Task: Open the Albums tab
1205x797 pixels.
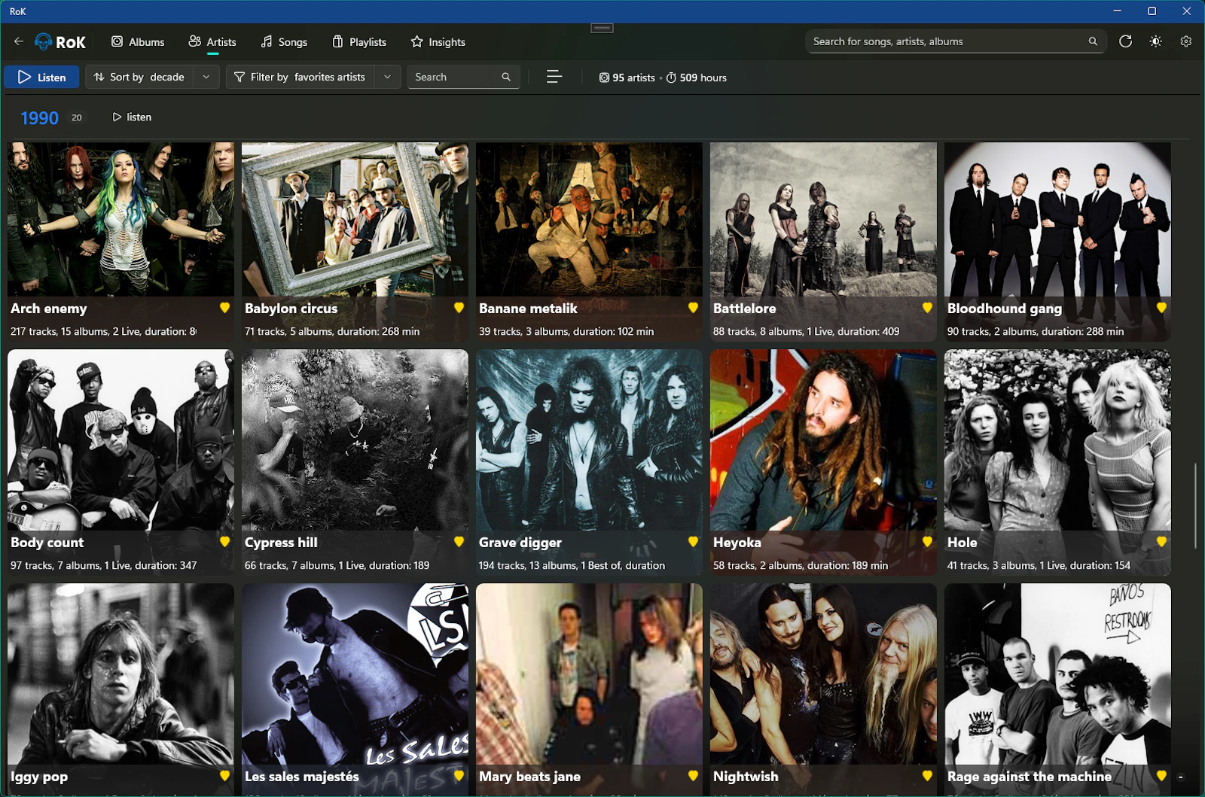Action: (x=138, y=42)
